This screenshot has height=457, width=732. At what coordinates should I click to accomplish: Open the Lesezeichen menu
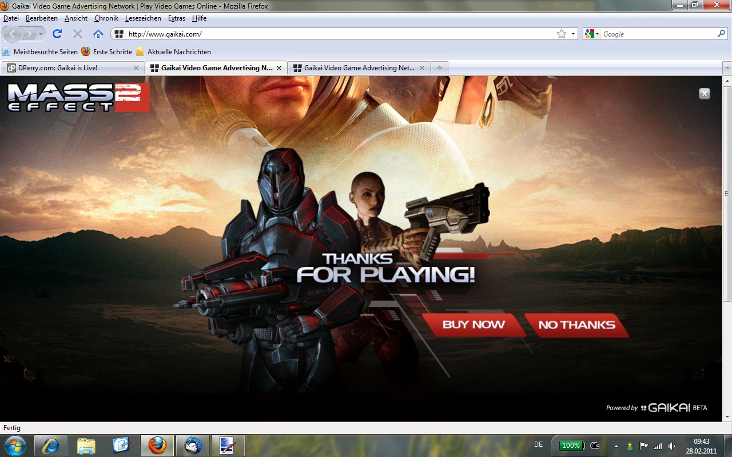(x=143, y=18)
